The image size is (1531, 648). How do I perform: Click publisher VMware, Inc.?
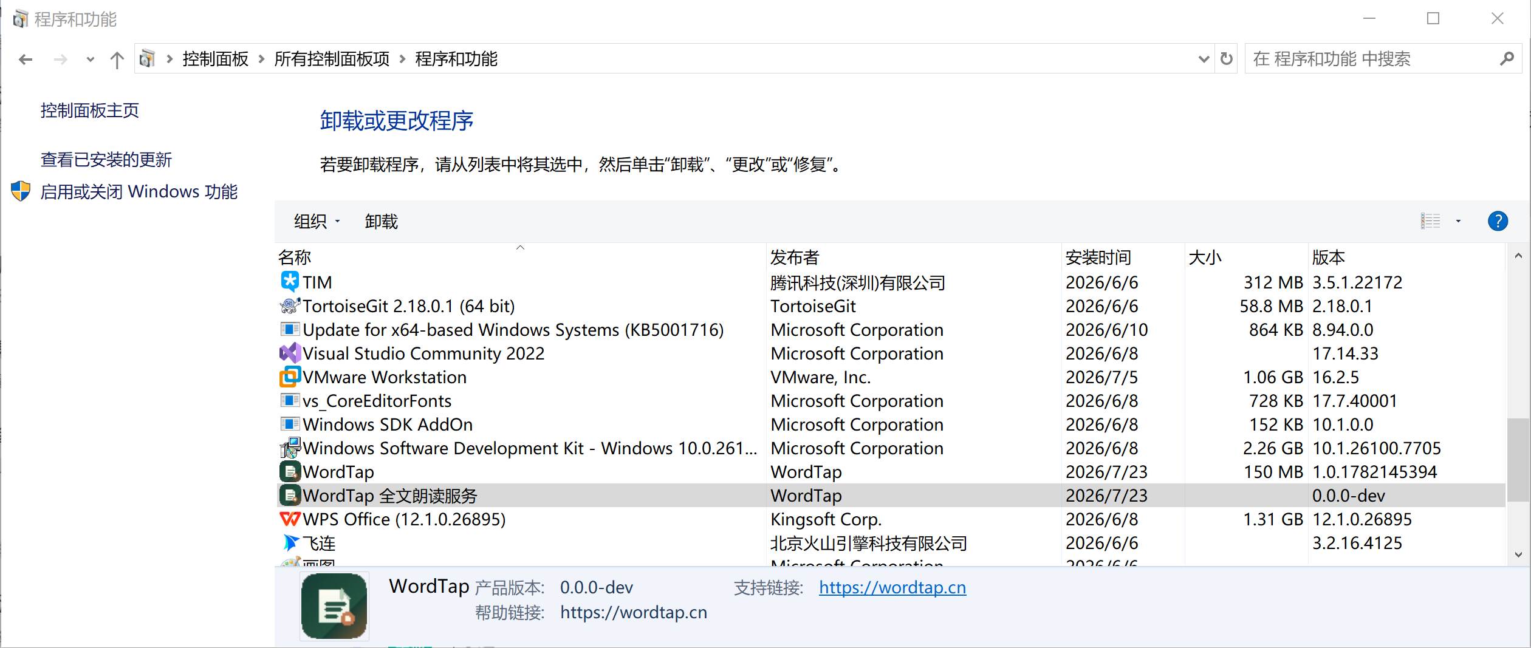821,377
